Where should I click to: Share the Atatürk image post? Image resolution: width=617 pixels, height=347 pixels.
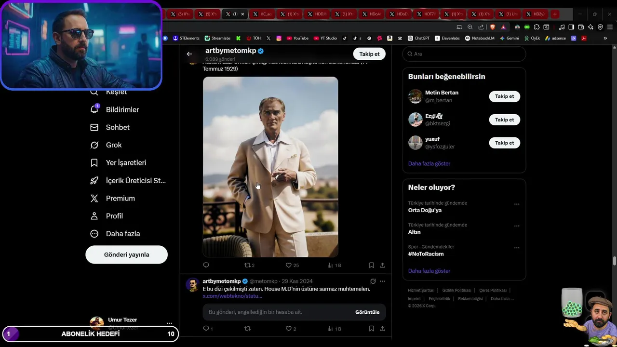coord(382,265)
